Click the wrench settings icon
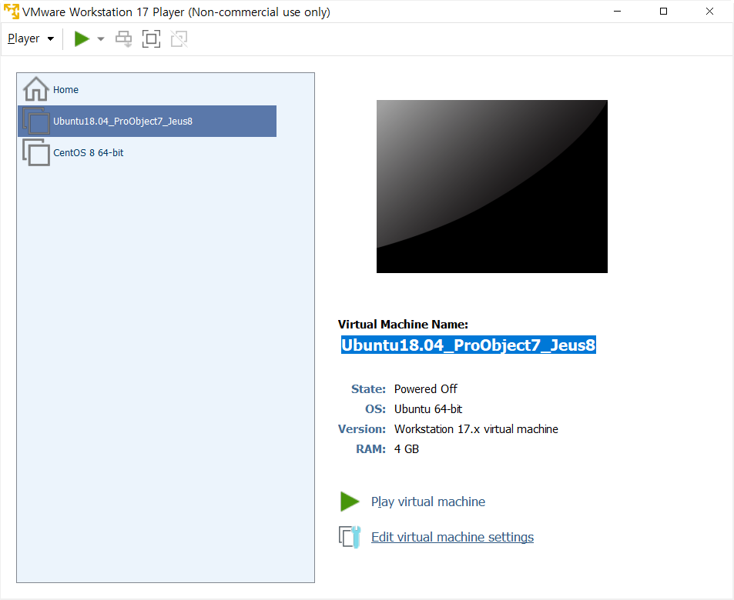 point(350,537)
